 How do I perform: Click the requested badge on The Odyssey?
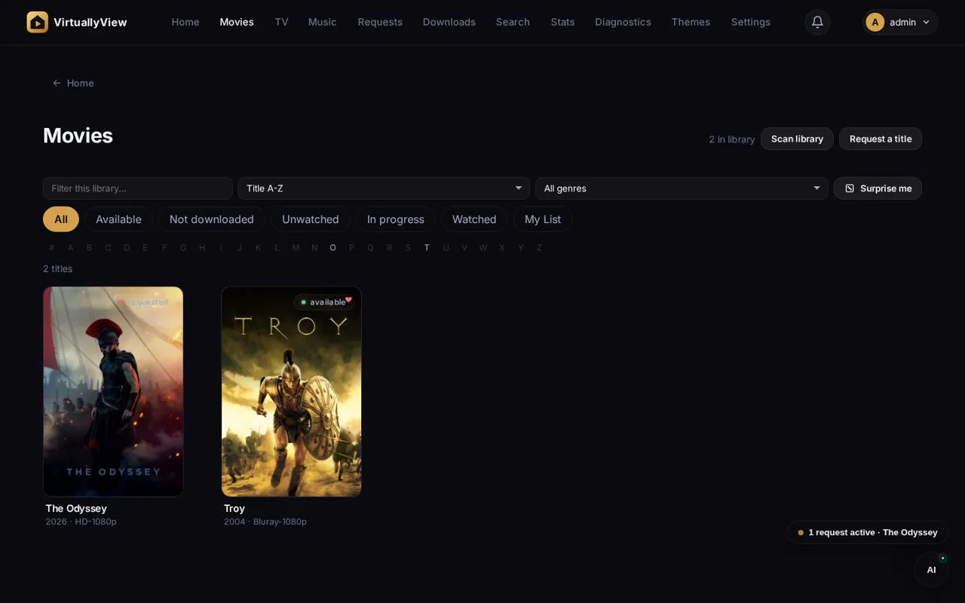145,302
